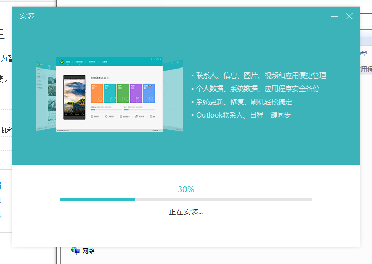Click the 网络 network icon in background window
Image resolution: width=372 pixels, height=264 pixels.
point(75,251)
